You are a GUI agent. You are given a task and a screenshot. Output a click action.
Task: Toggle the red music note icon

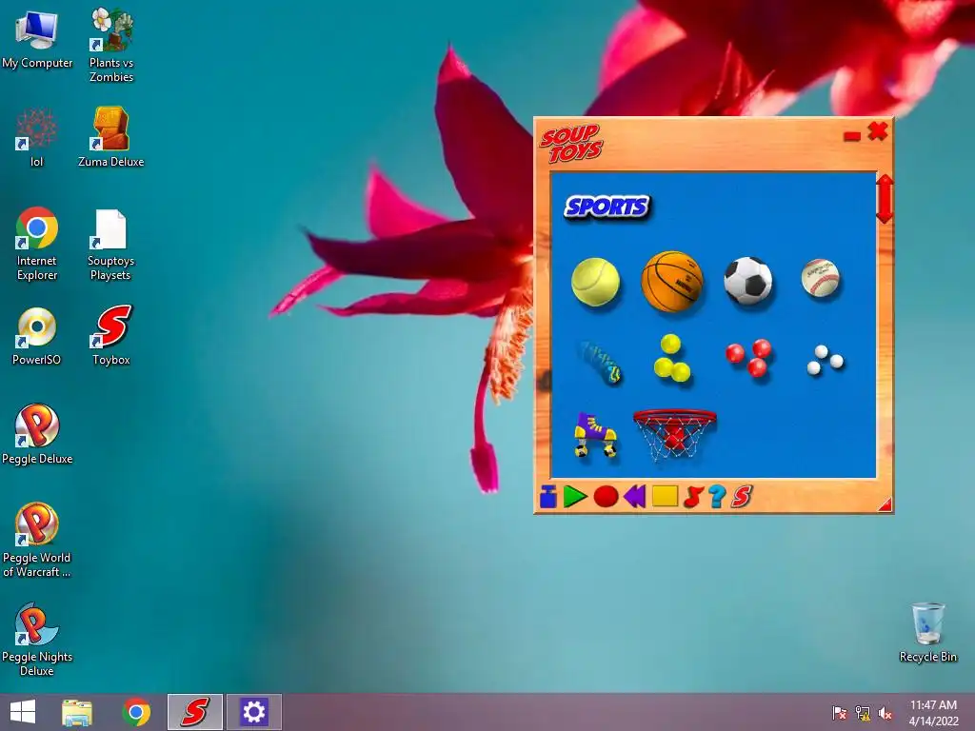tap(693, 497)
